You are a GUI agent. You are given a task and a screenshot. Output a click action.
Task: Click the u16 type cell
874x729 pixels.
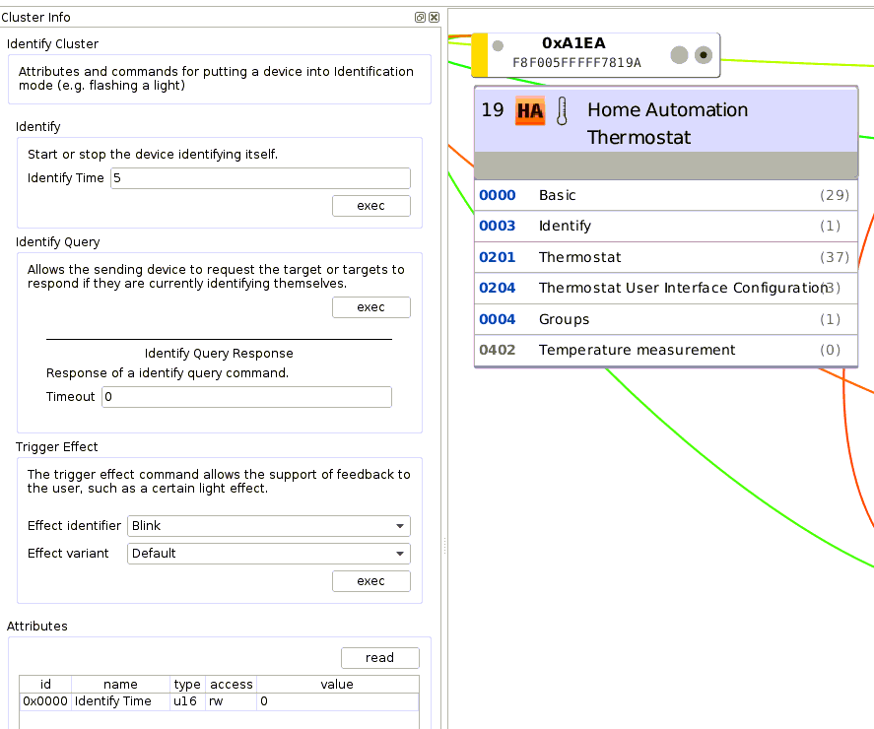(x=187, y=701)
